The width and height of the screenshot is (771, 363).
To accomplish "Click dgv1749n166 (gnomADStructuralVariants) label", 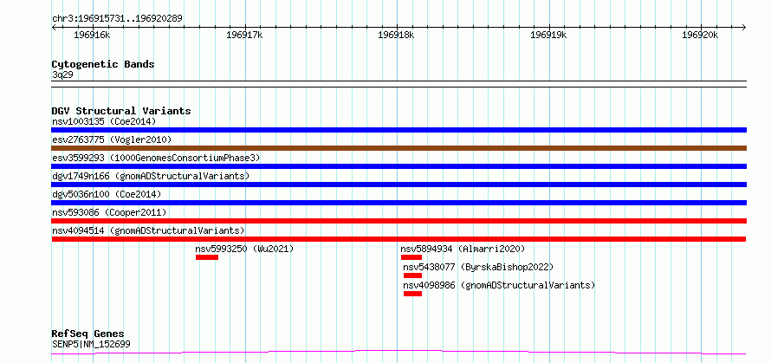I will pyautogui.click(x=151, y=176).
